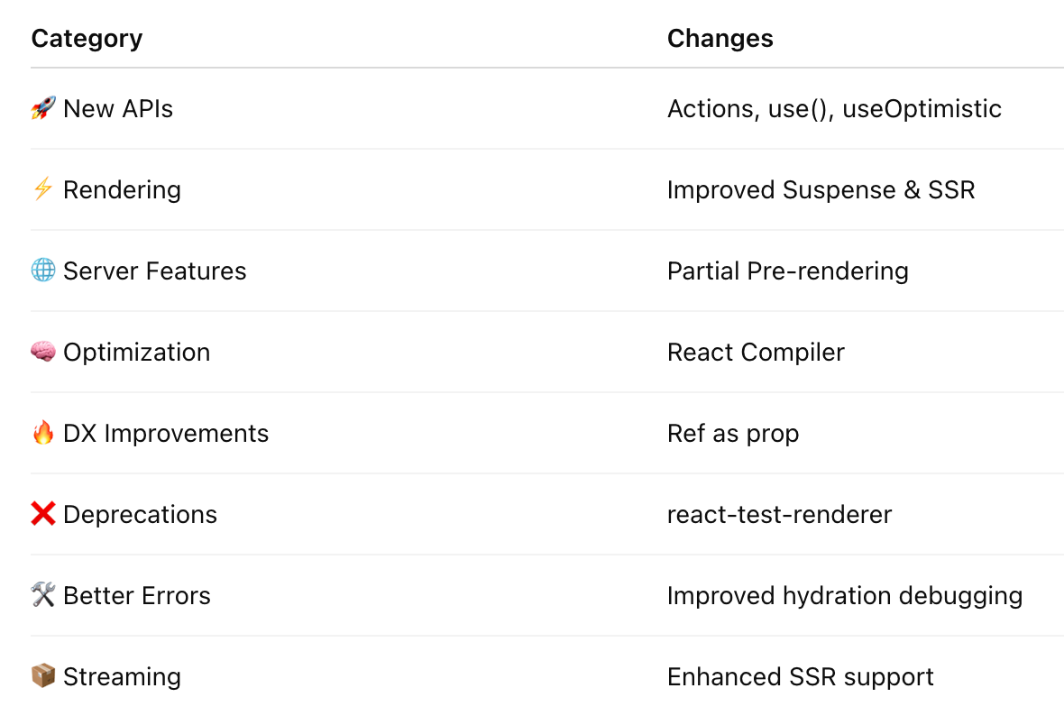The image size is (1064, 725).
Task: Select the "Partial Pre-rendering" cell
Action: [x=788, y=271]
